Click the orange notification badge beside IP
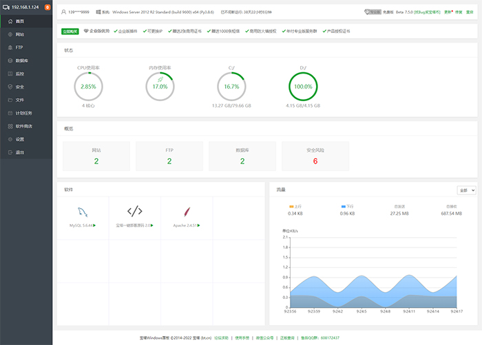Image resolution: width=482 pixels, height=345 pixels. pyautogui.click(x=47, y=7)
